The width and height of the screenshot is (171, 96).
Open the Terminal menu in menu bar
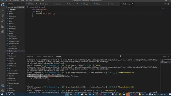(37, 1)
